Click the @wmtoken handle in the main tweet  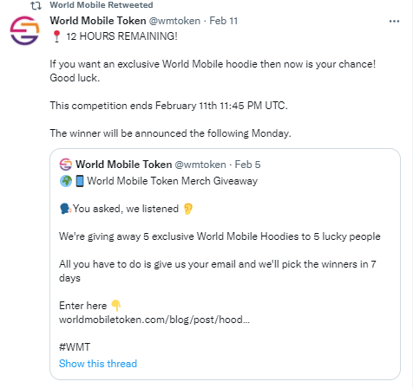tap(174, 21)
